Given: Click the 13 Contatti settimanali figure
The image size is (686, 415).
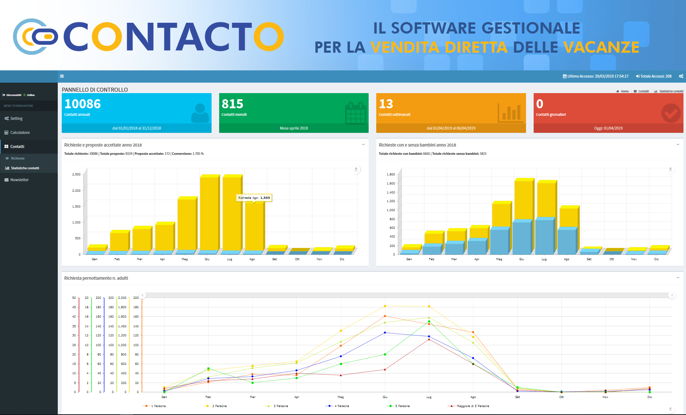Looking at the screenshot, I should coord(386,104).
